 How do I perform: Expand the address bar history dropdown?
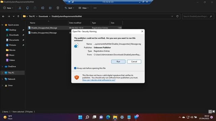[x=172, y=16]
